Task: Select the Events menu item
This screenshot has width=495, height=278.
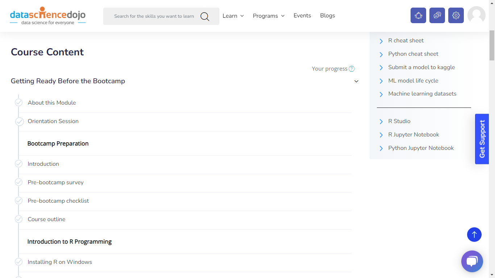Action: [302, 16]
